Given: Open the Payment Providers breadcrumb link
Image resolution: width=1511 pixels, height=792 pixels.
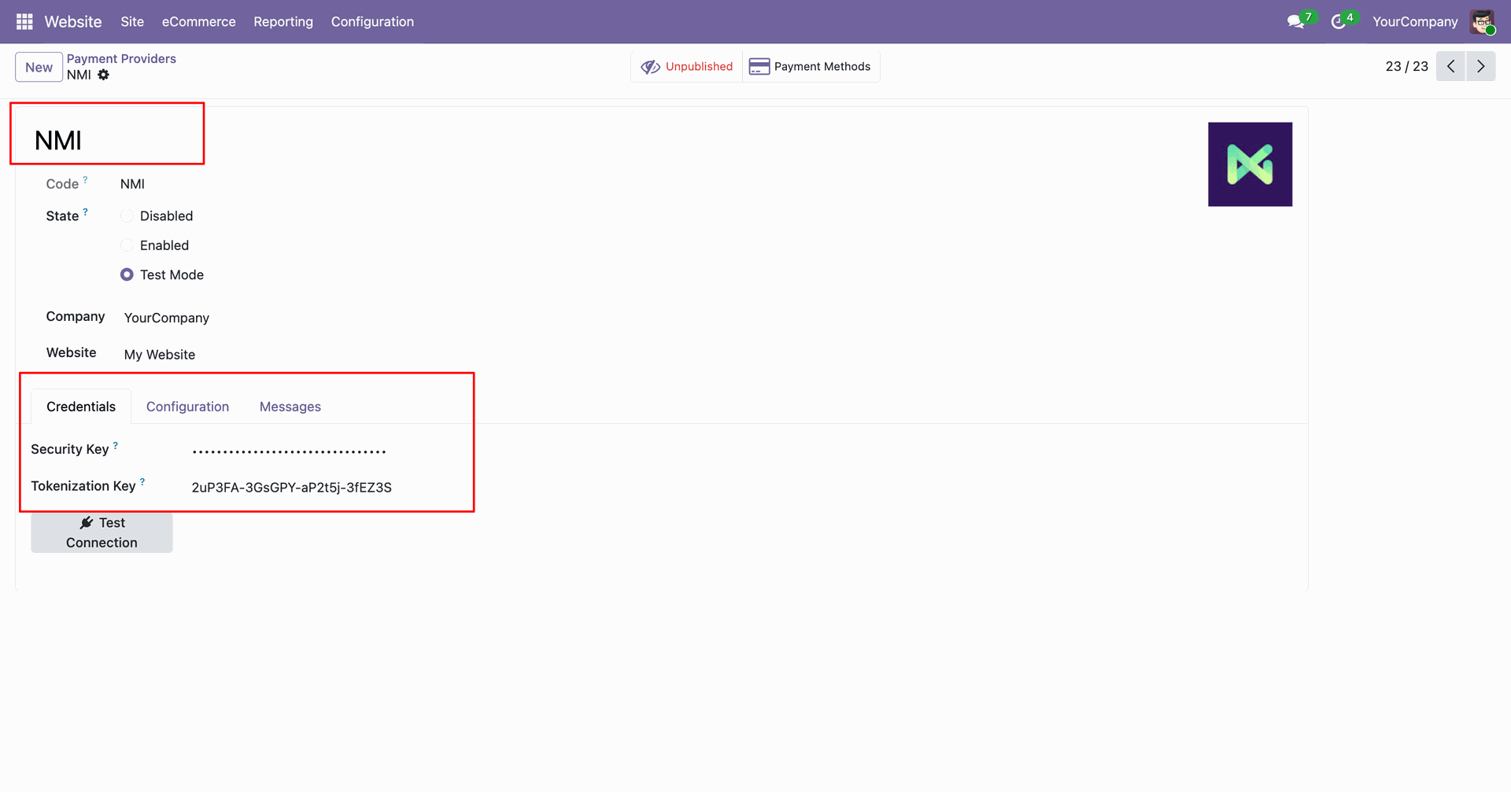Looking at the screenshot, I should [121, 58].
